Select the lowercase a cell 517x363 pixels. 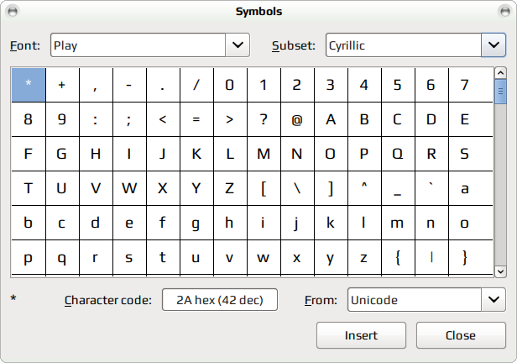465,188
